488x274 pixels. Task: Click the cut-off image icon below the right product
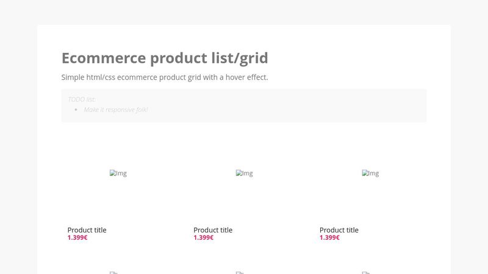pyautogui.click(x=365, y=273)
